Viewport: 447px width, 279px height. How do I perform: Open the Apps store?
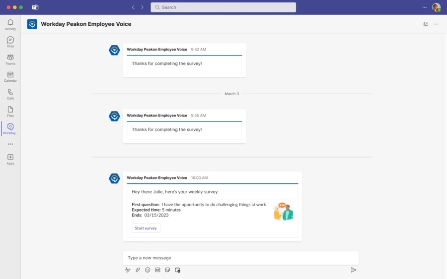(x=10, y=159)
